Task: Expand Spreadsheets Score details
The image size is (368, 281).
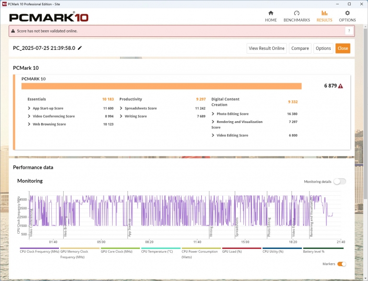Action: (121, 108)
